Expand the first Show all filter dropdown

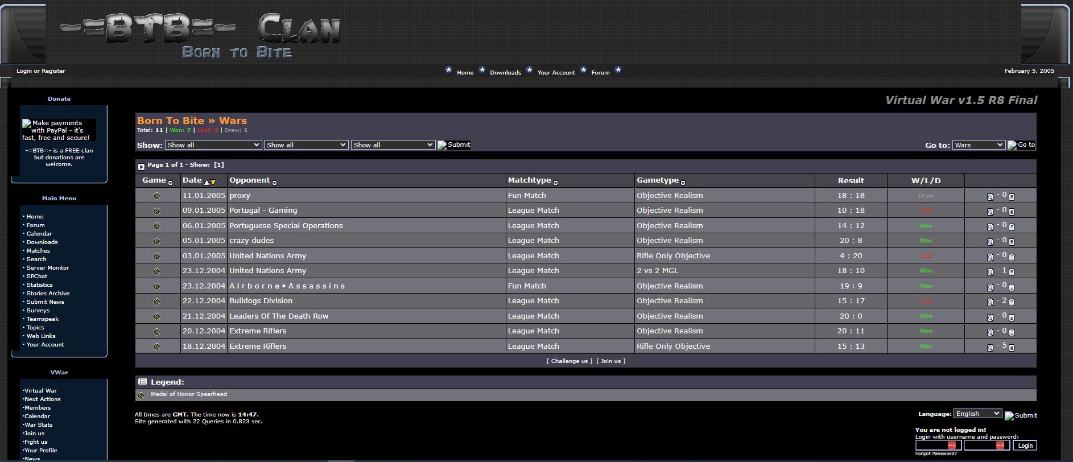pos(213,145)
